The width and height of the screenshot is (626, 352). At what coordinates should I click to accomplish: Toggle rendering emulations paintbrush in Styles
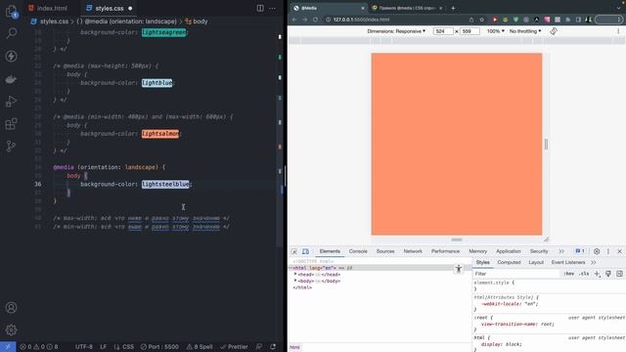(608, 274)
